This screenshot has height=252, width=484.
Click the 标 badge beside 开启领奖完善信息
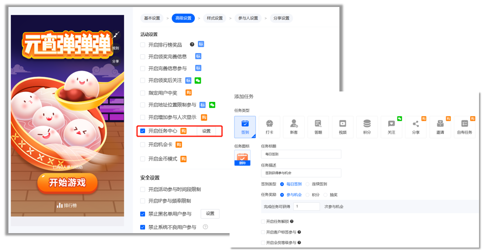(x=198, y=56)
